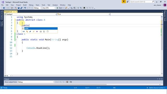The height and width of the screenshot is (94, 167).
Task: Click the split editor handle icon
Action: click(162, 17)
